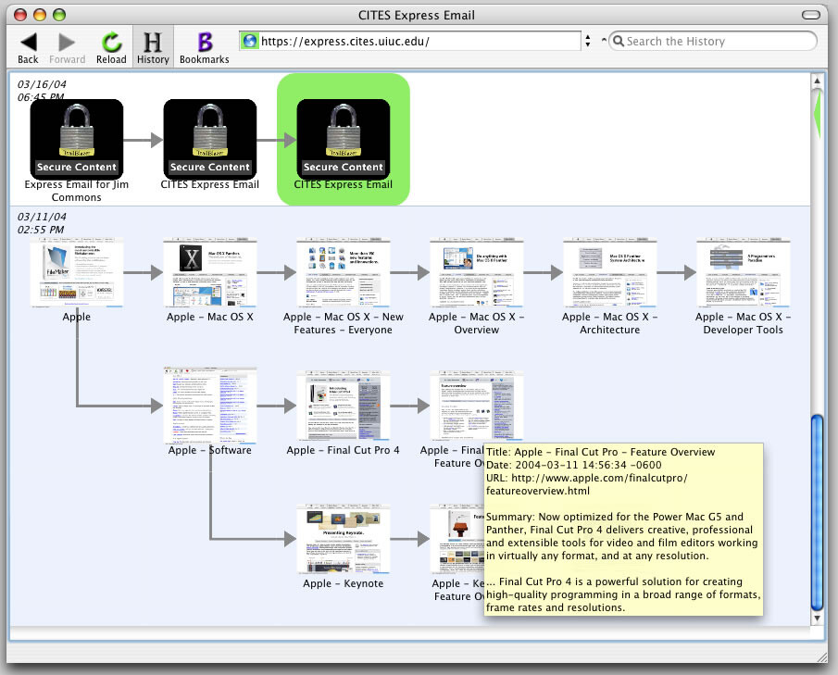The height and width of the screenshot is (675, 838).
Task: Click the '03/11/04' session date label
Action: [42, 217]
